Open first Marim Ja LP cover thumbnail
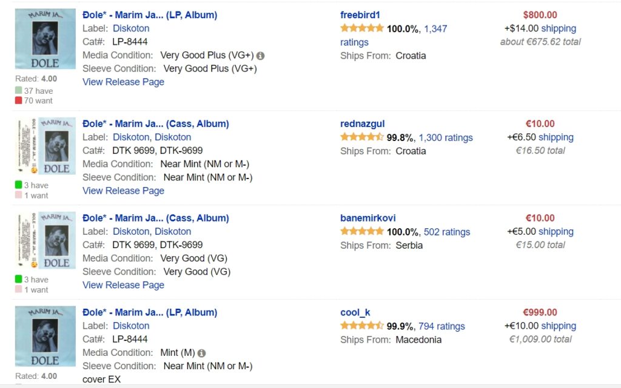The image size is (621, 388). coord(45,39)
